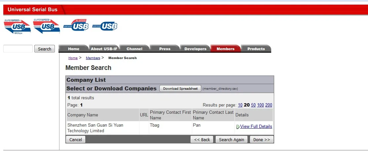Follow the Members breadcrumb link
Screen dimensions: 368x154
[x=93, y=58]
